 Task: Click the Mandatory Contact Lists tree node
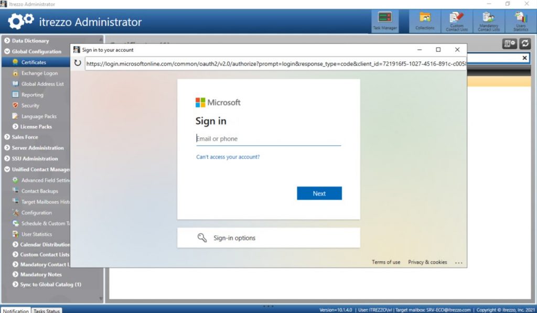45,264
